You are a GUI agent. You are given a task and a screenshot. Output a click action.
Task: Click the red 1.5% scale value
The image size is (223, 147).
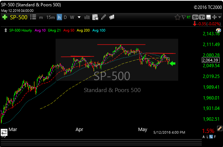tap(208, 131)
